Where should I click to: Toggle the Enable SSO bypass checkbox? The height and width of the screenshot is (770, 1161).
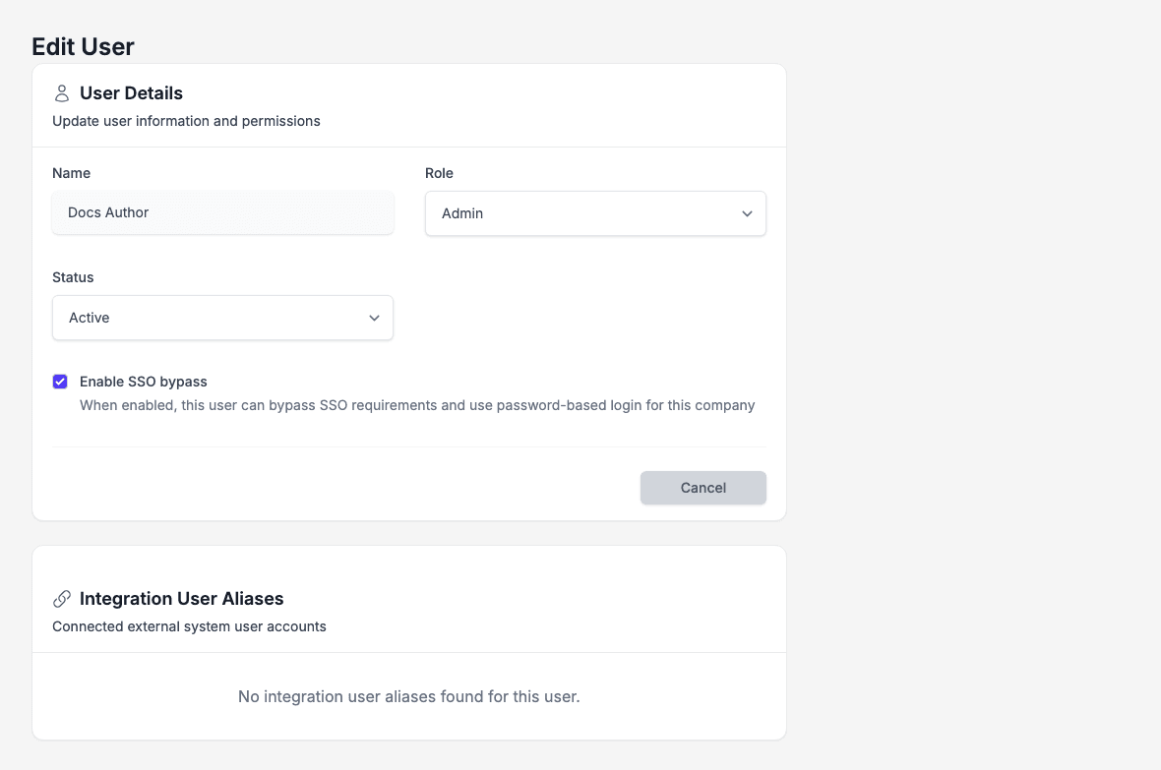click(x=60, y=382)
